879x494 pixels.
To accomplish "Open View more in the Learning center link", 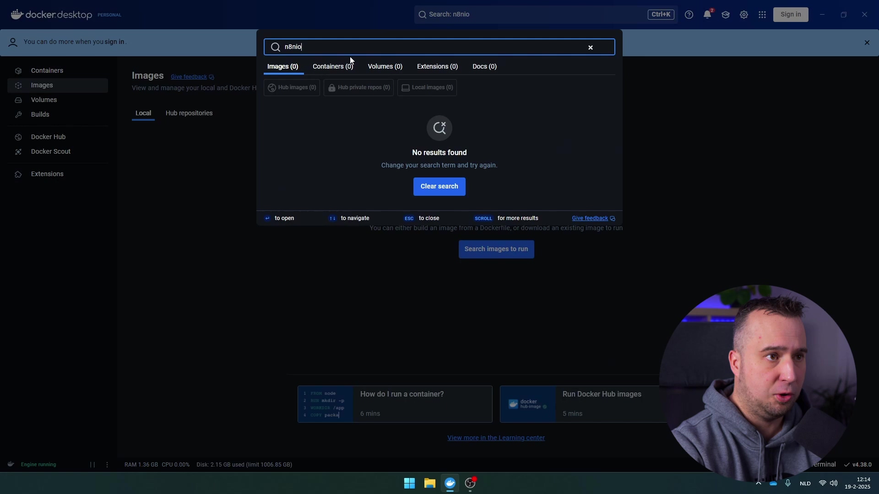I will 496,438.
